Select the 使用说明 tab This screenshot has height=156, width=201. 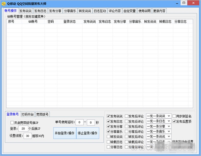click(145, 11)
